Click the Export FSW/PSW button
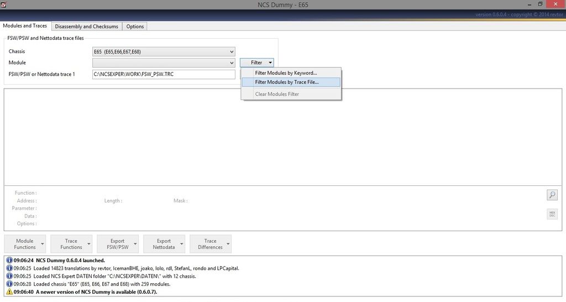The width and height of the screenshot is (566, 302). (117, 244)
